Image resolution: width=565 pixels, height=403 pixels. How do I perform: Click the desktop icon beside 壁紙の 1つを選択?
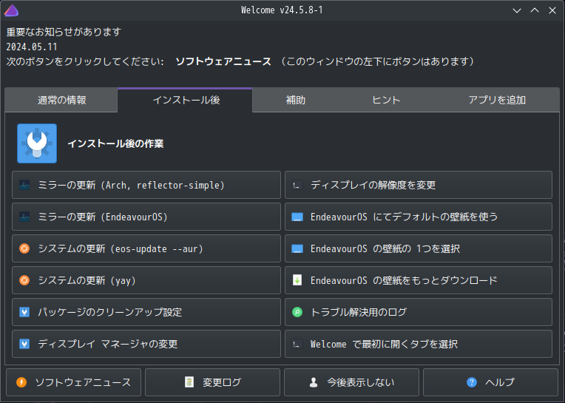pyautogui.click(x=297, y=248)
